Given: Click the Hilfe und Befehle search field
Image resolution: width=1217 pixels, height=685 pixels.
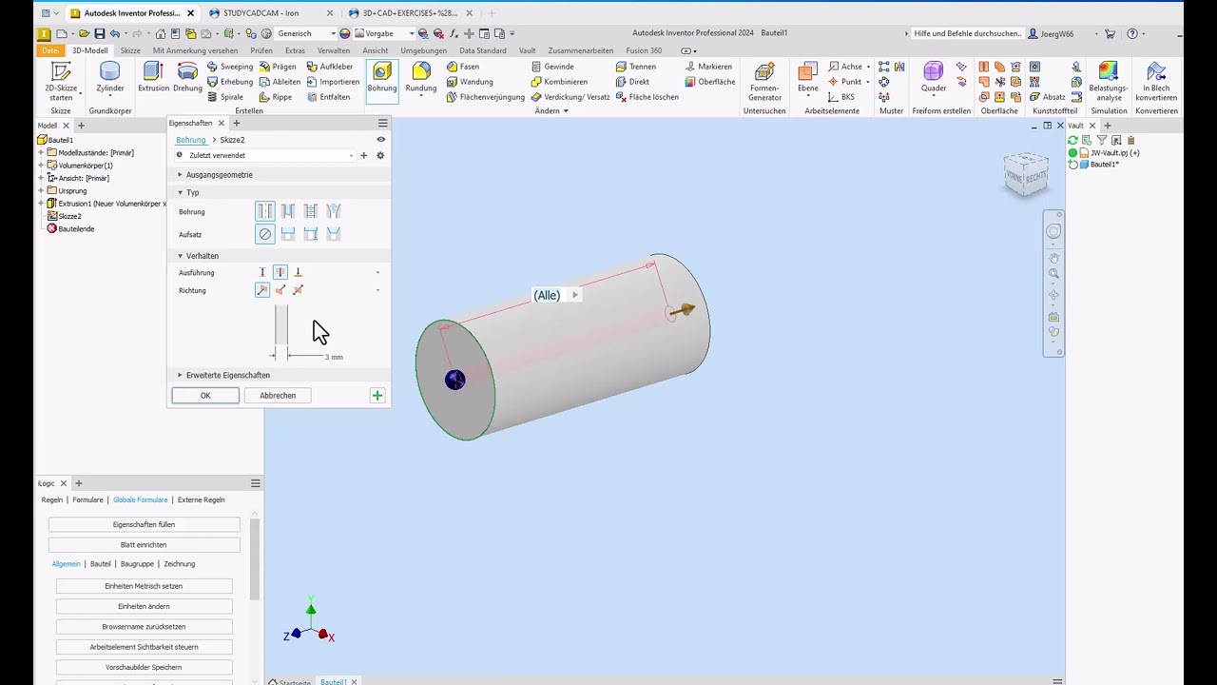Looking at the screenshot, I should (x=966, y=33).
